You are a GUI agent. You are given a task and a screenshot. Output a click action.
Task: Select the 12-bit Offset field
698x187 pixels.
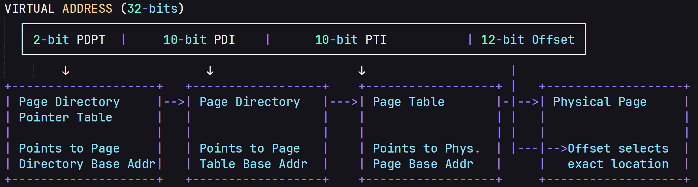point(528,40)
